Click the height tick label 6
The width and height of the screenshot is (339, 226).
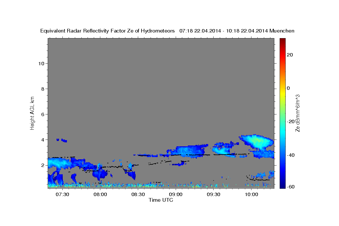tap(43, 114)
